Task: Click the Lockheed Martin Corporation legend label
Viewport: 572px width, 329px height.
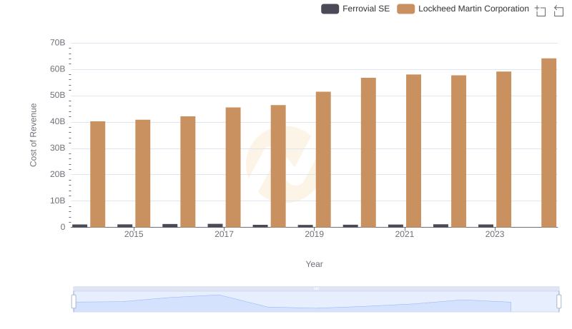Action: tap(473, 9)
